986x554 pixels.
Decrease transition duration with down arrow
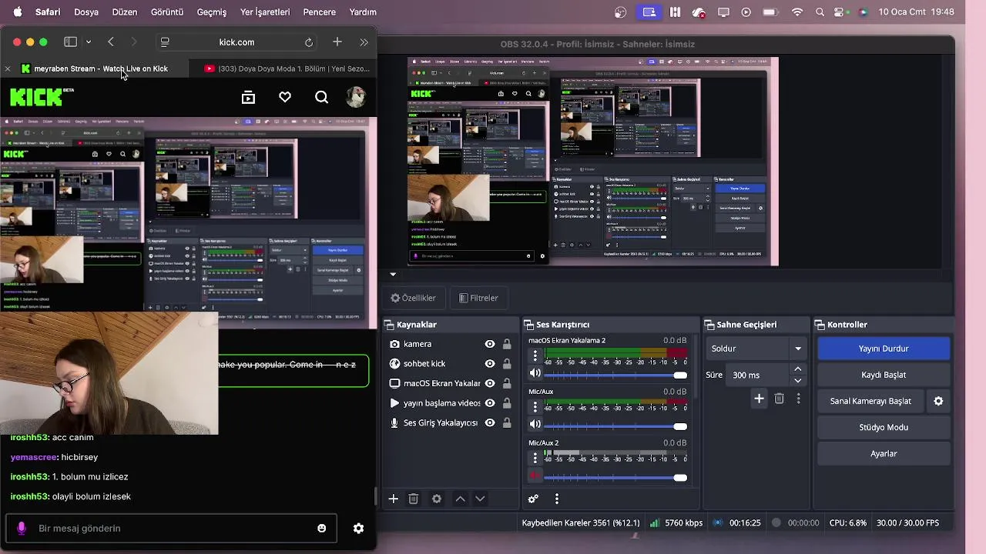pos(798,380)
